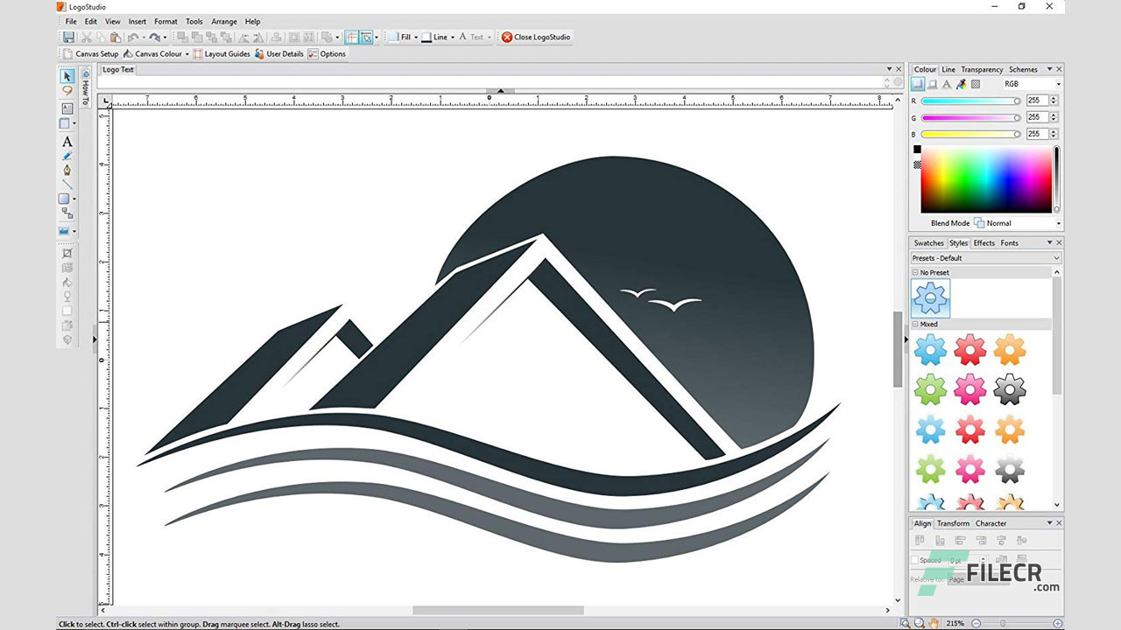
Task: Choose the black gear style preset
Action: pyautogui.click(x=1009, y=389)
